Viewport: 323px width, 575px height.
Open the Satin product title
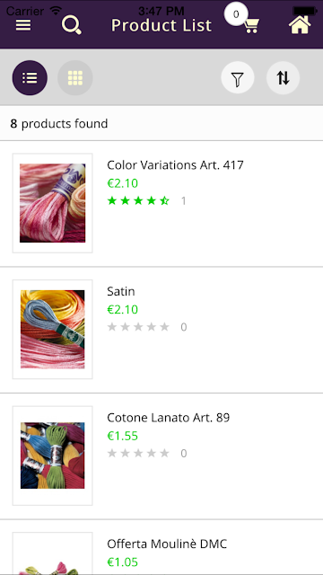(121, 291)
